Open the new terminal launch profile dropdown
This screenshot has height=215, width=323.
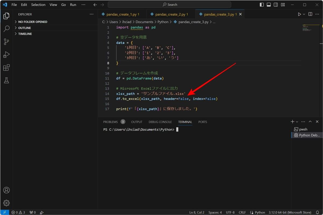(x=297, y=122)
